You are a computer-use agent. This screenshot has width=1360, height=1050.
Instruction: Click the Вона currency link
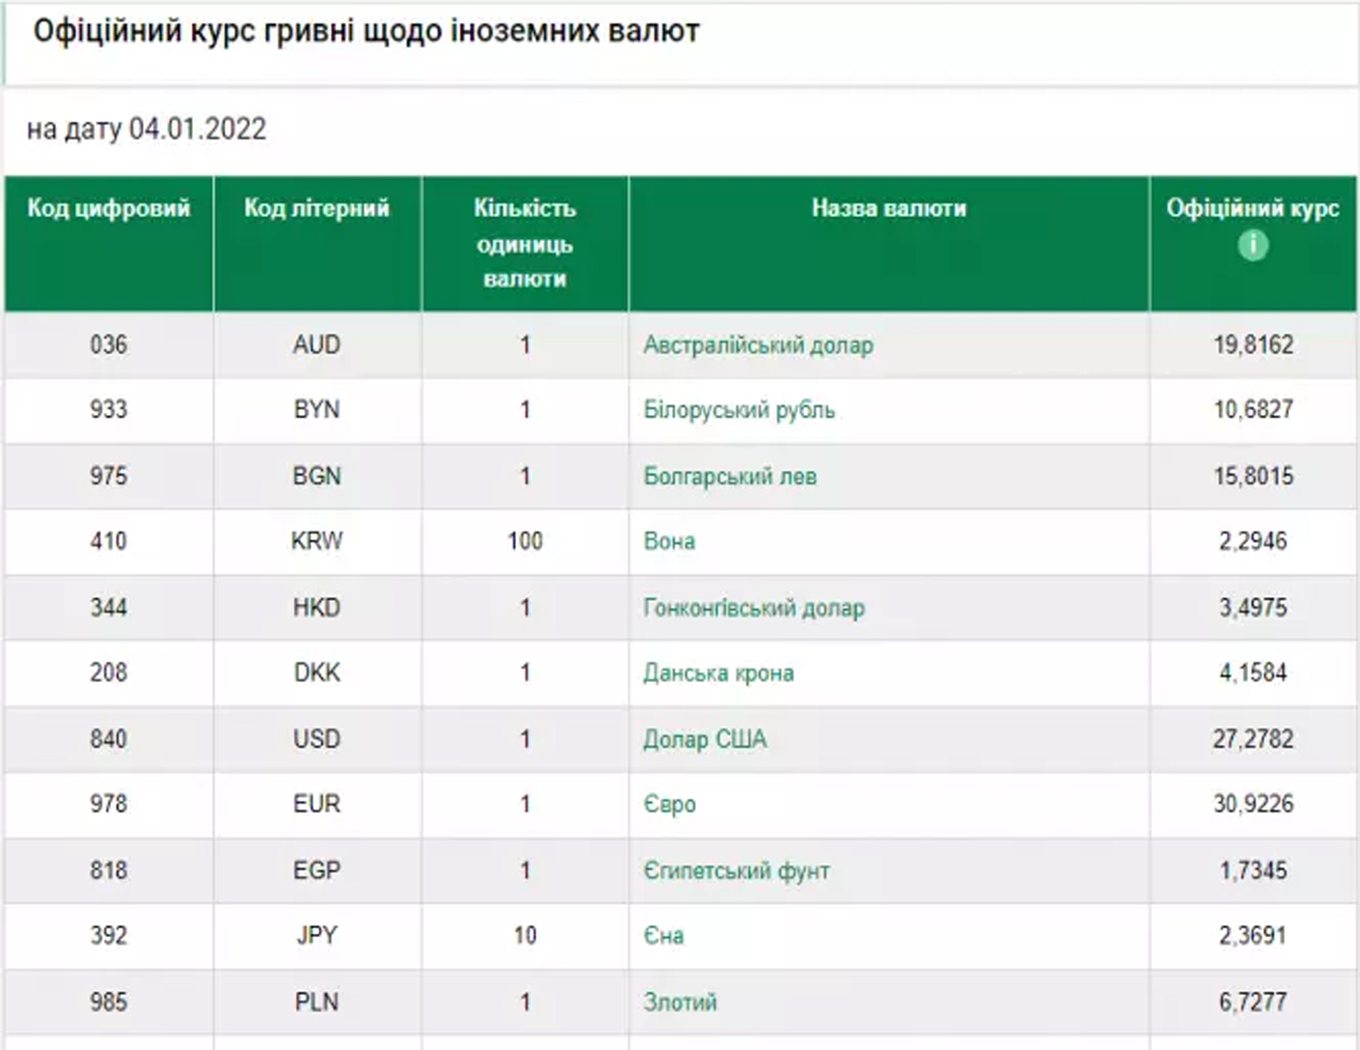click(x=669, y=542)
